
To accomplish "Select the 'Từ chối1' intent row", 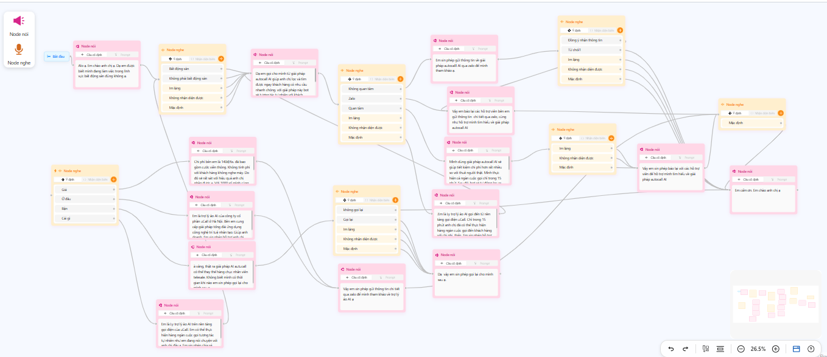I will [591, 50].
